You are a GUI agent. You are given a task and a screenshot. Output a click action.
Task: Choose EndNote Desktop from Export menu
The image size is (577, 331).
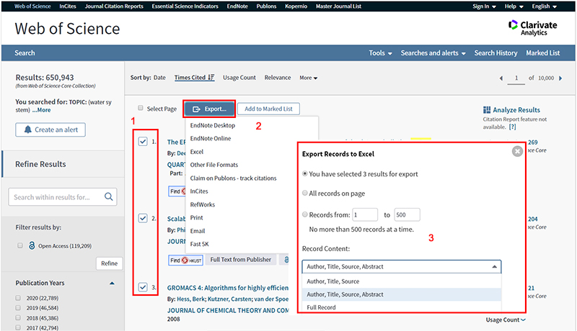[x=212, y=125]
